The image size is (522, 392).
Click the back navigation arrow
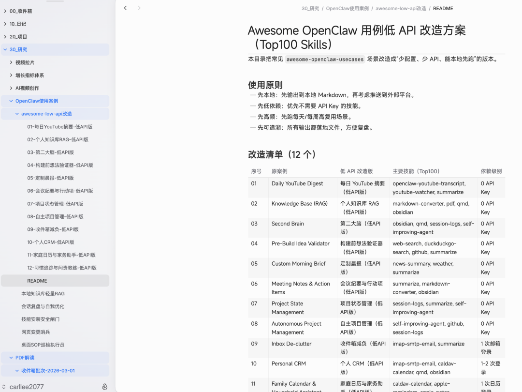click(125, 8)
